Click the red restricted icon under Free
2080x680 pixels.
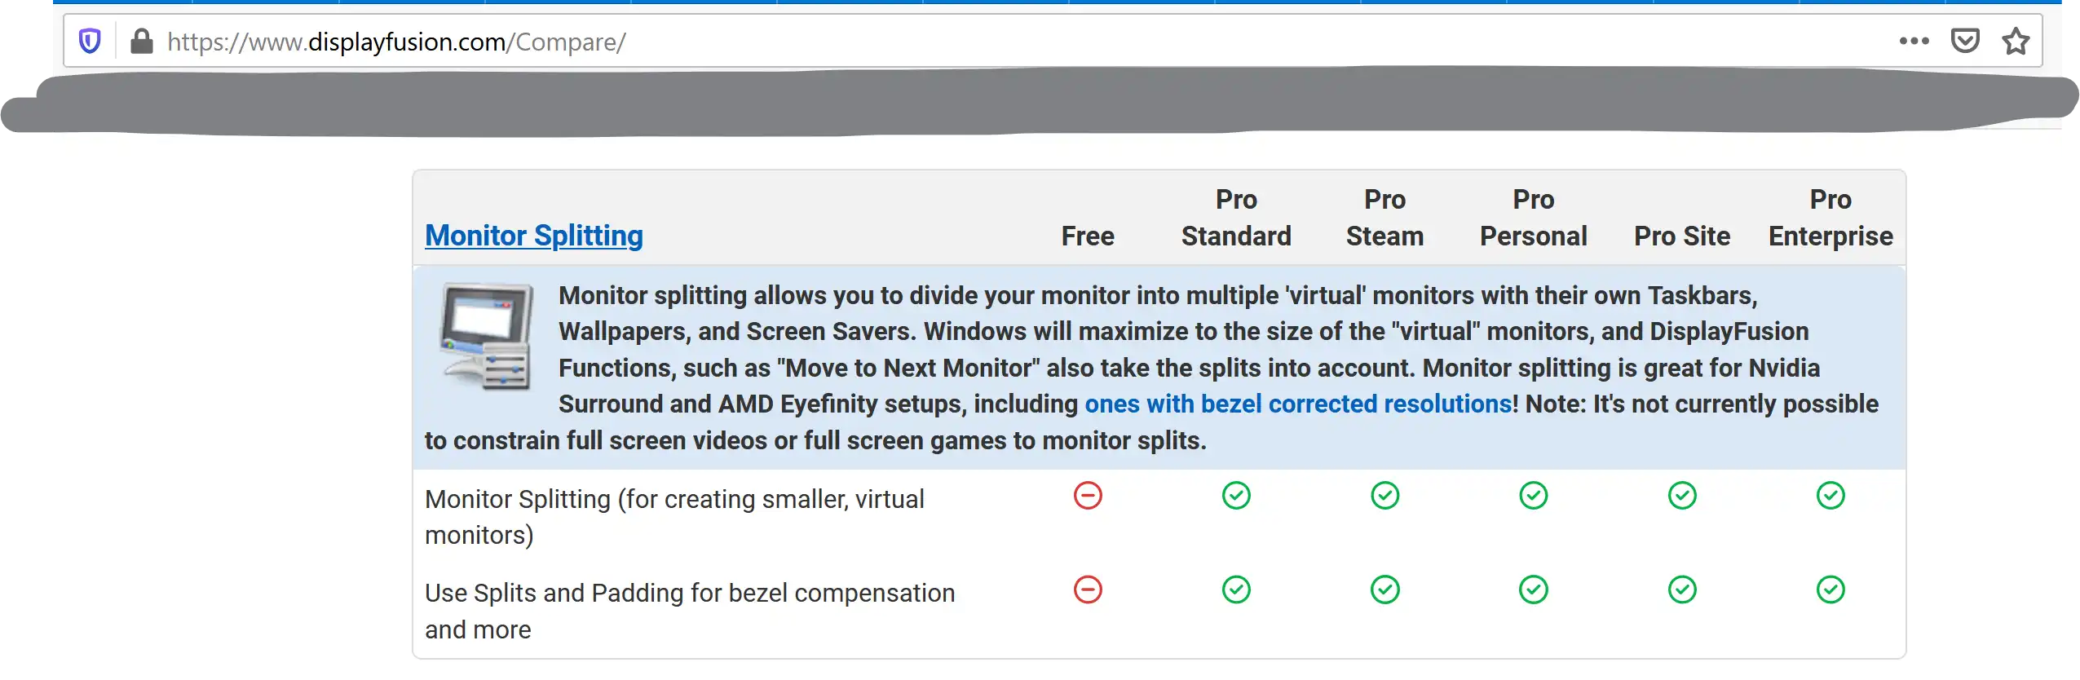(x=1087, y=496)
